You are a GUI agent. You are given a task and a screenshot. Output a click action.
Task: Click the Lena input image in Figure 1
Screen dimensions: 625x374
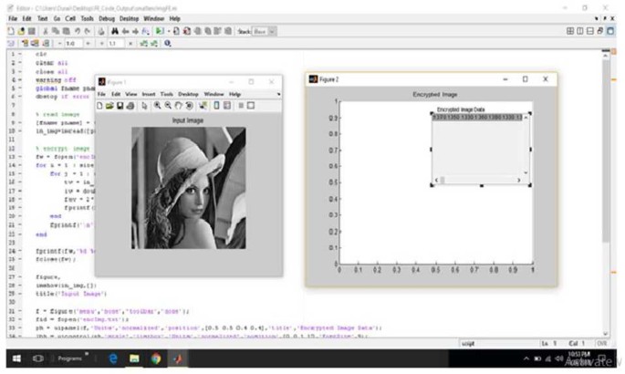(x=188, y=187)
